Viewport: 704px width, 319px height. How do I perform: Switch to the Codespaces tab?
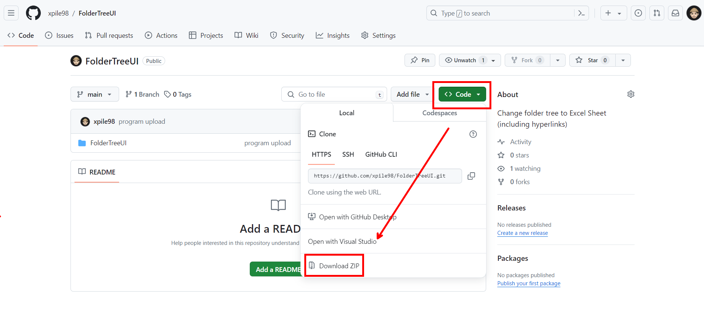point(440,113)
